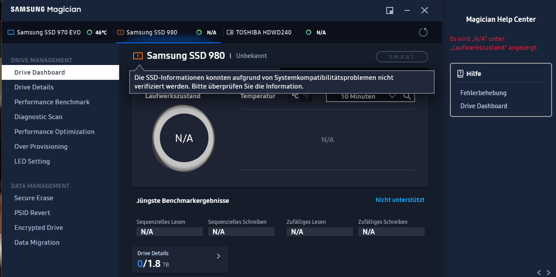The image size is (556, 277).
Task: Open LED Setting page
Action: 60,161
